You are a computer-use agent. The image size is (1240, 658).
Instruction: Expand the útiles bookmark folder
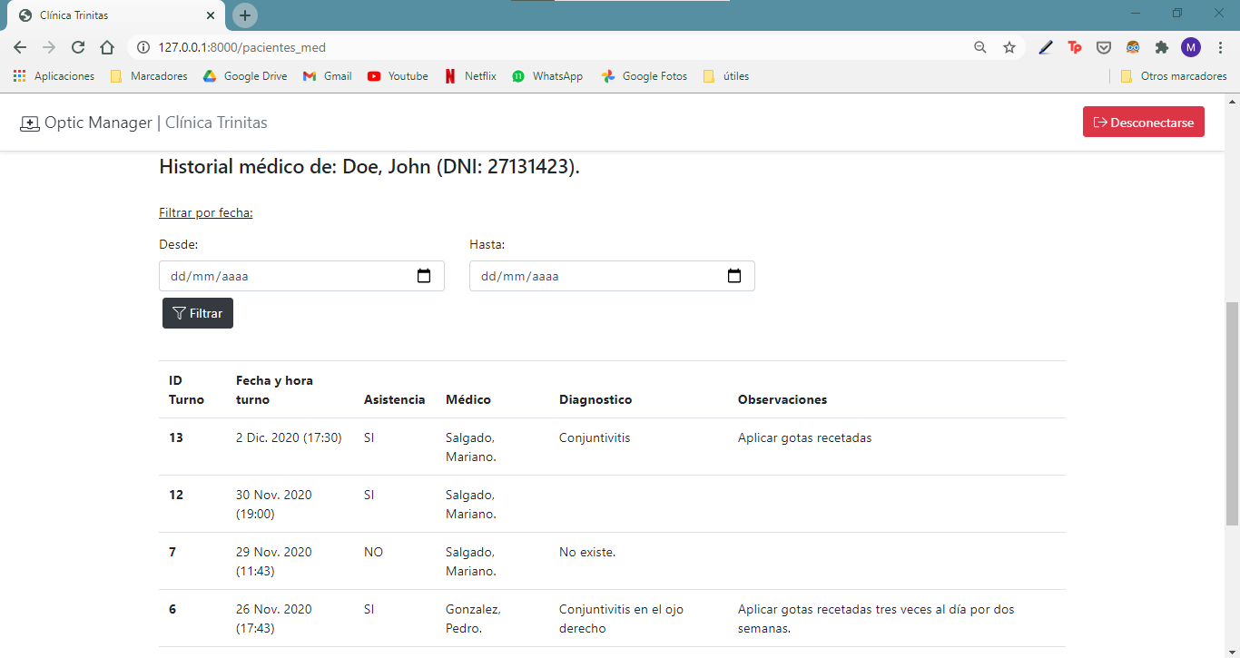coord(726,76)
